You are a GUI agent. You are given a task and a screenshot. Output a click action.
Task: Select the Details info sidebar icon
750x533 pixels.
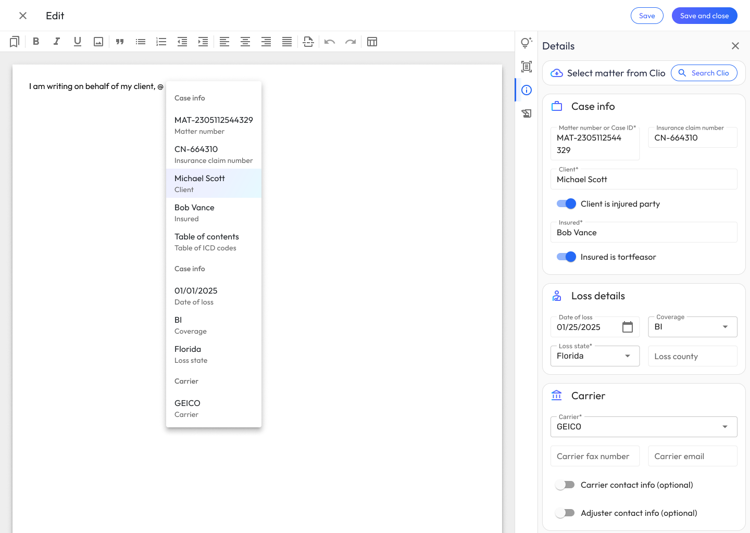[527, 90]
